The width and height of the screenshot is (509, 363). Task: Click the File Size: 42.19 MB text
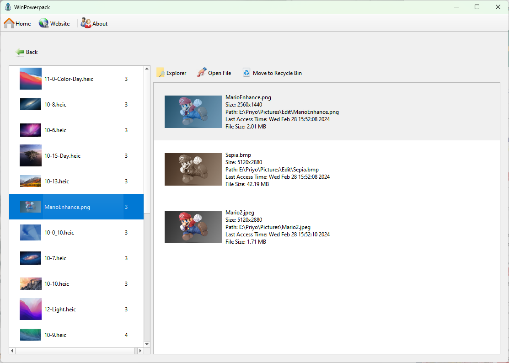247,184
